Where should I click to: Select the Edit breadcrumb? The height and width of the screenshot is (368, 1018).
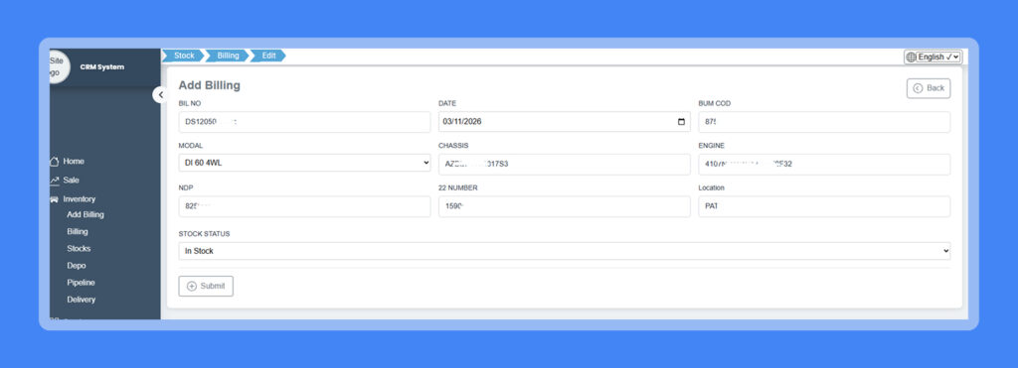pos(268,56)
